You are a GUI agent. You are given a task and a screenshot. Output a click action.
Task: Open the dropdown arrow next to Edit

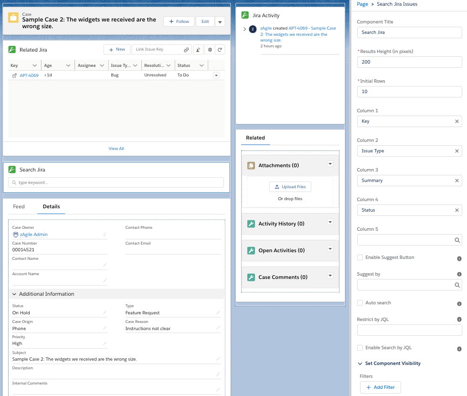click(x=220, y=22)
